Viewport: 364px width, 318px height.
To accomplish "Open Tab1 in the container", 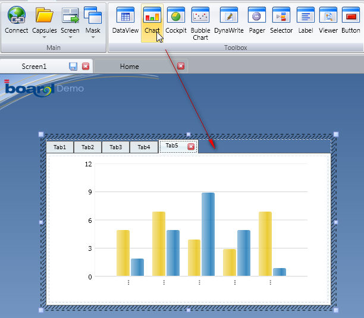I will point(59,147).
